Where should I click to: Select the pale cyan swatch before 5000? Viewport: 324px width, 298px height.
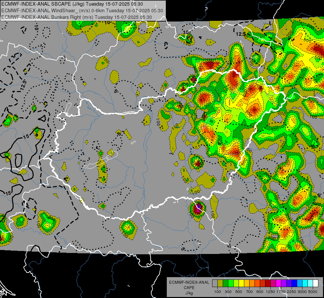point(310,283)
